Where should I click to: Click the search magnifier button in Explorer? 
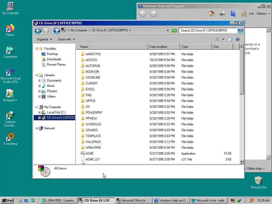[x=240, y=30]
